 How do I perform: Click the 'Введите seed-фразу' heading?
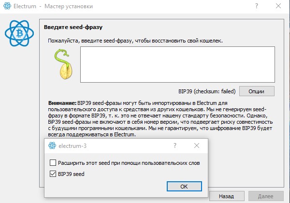click(73, 27)
